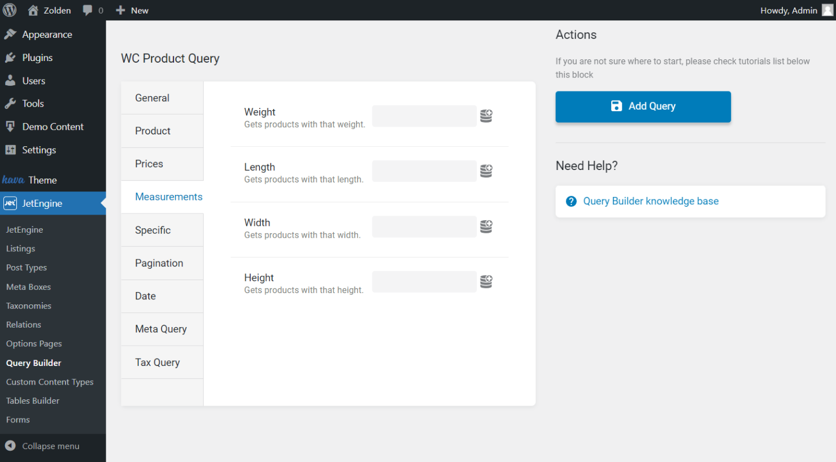836x462 pixels.
Task: Open the Listings submenu item
Action: pos(20,249)
